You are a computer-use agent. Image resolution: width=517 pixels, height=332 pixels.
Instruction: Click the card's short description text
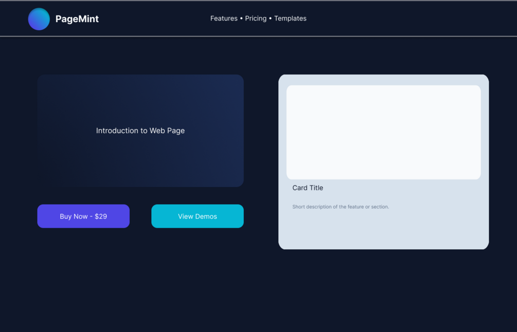[x=341, y=207]
